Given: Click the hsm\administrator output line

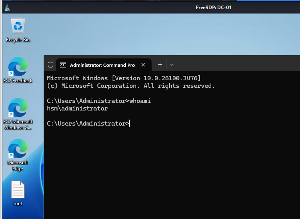Looking at the screenshot, I should pos(77,109).
